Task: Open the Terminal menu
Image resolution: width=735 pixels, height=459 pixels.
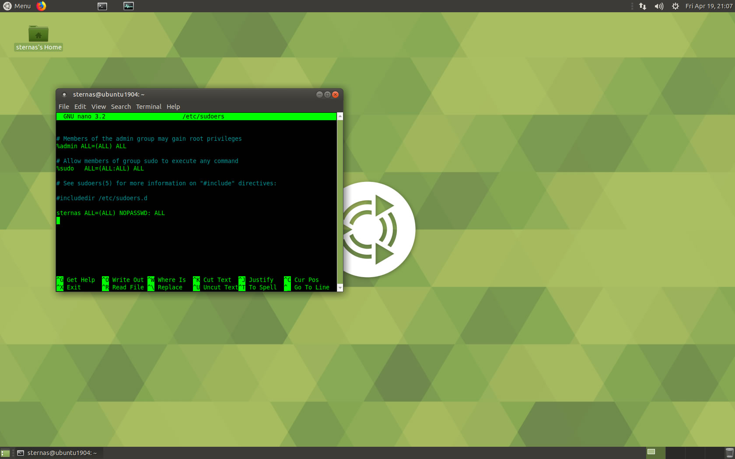Action: [149, 107]
